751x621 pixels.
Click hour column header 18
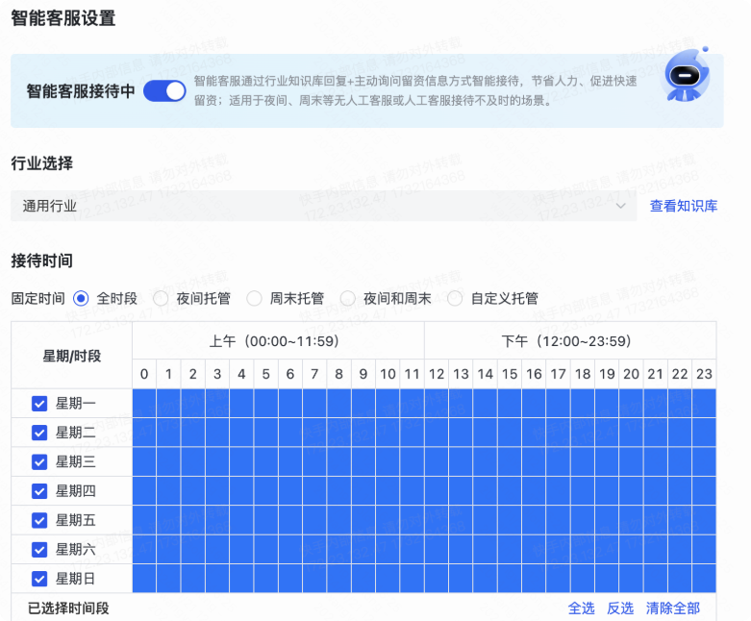point(583,374)
